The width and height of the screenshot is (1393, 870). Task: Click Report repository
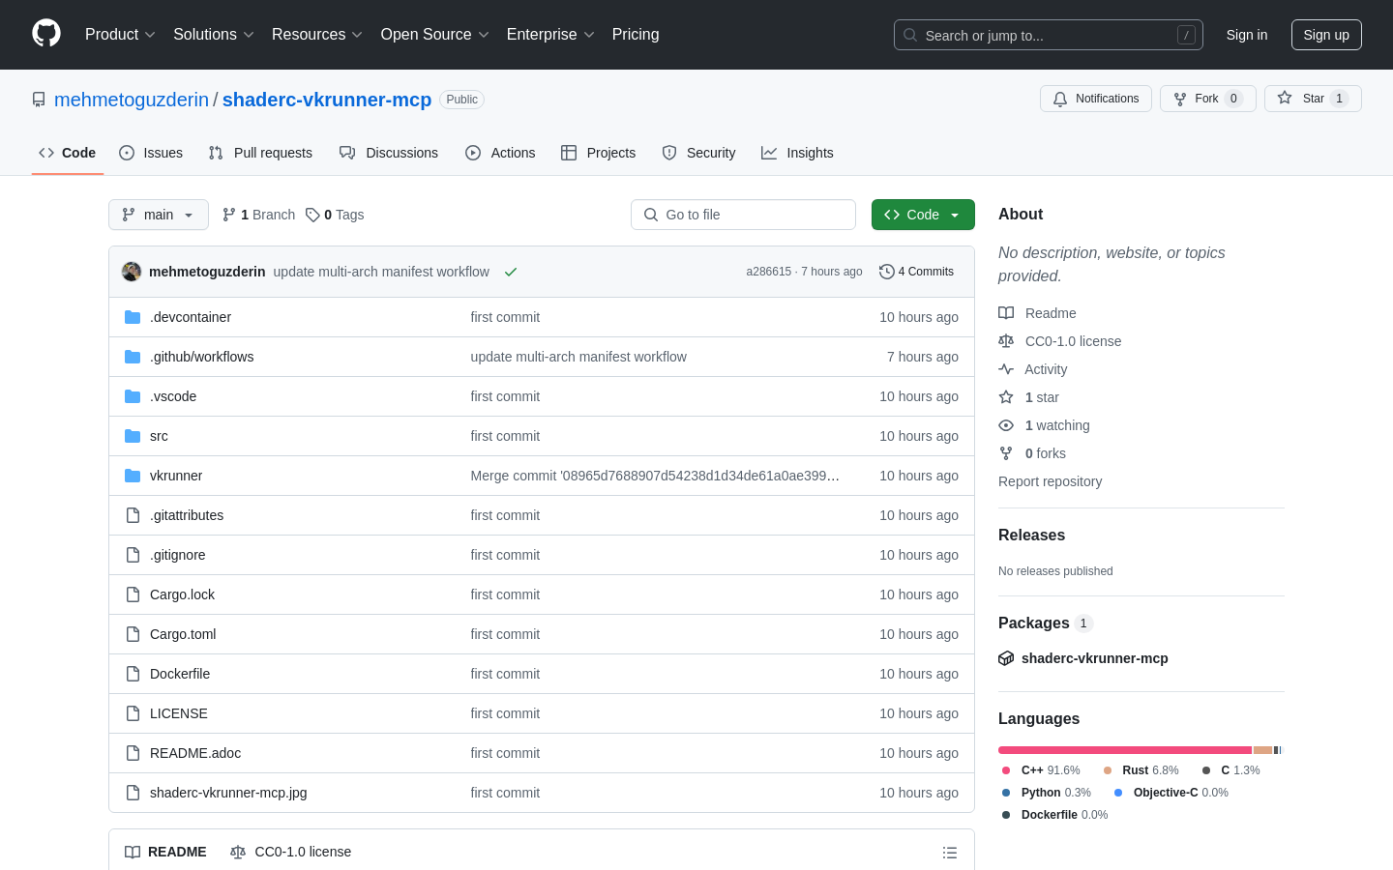pos(1050,481)
